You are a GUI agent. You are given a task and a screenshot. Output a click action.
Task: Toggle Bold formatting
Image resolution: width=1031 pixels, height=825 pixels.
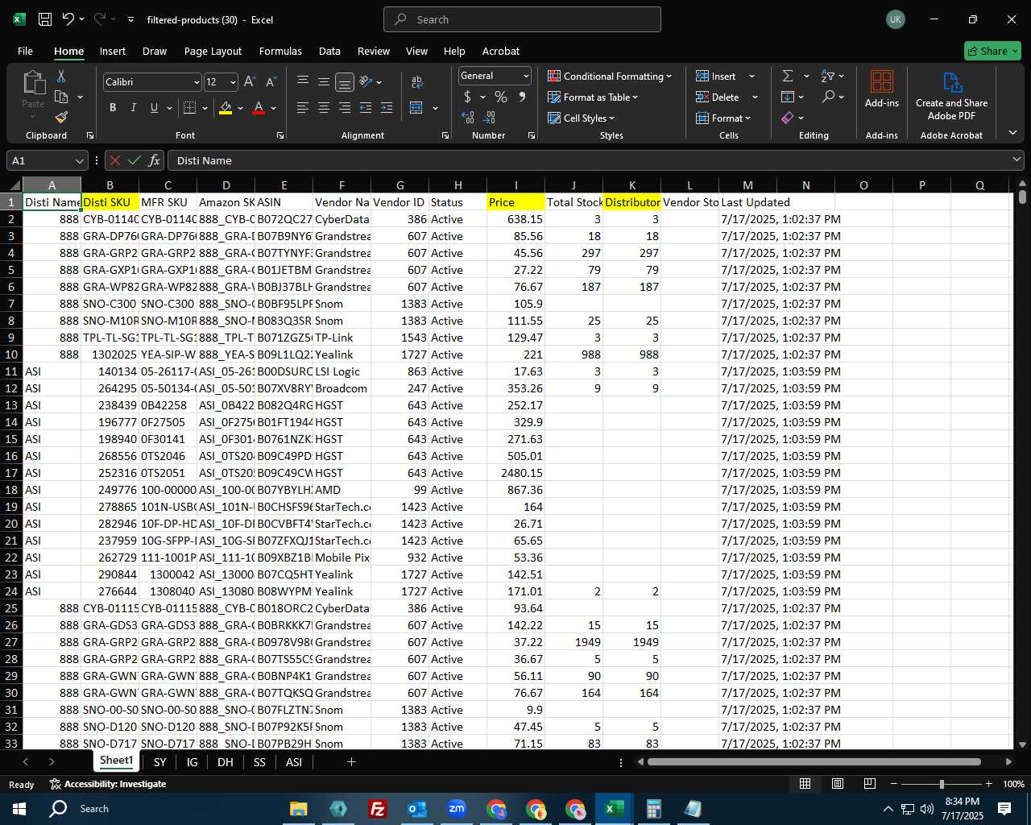point(113,108)
